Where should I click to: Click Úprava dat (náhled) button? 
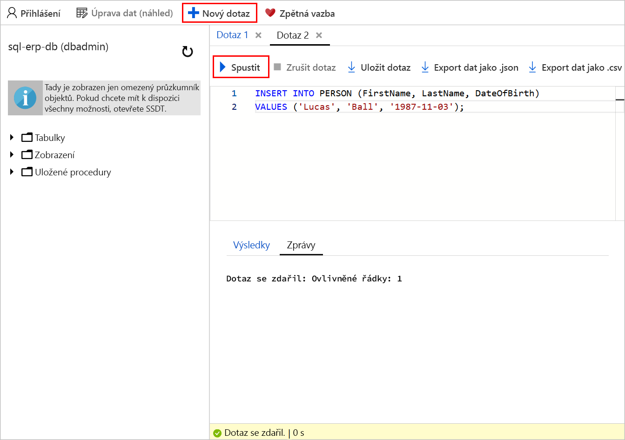125,13
